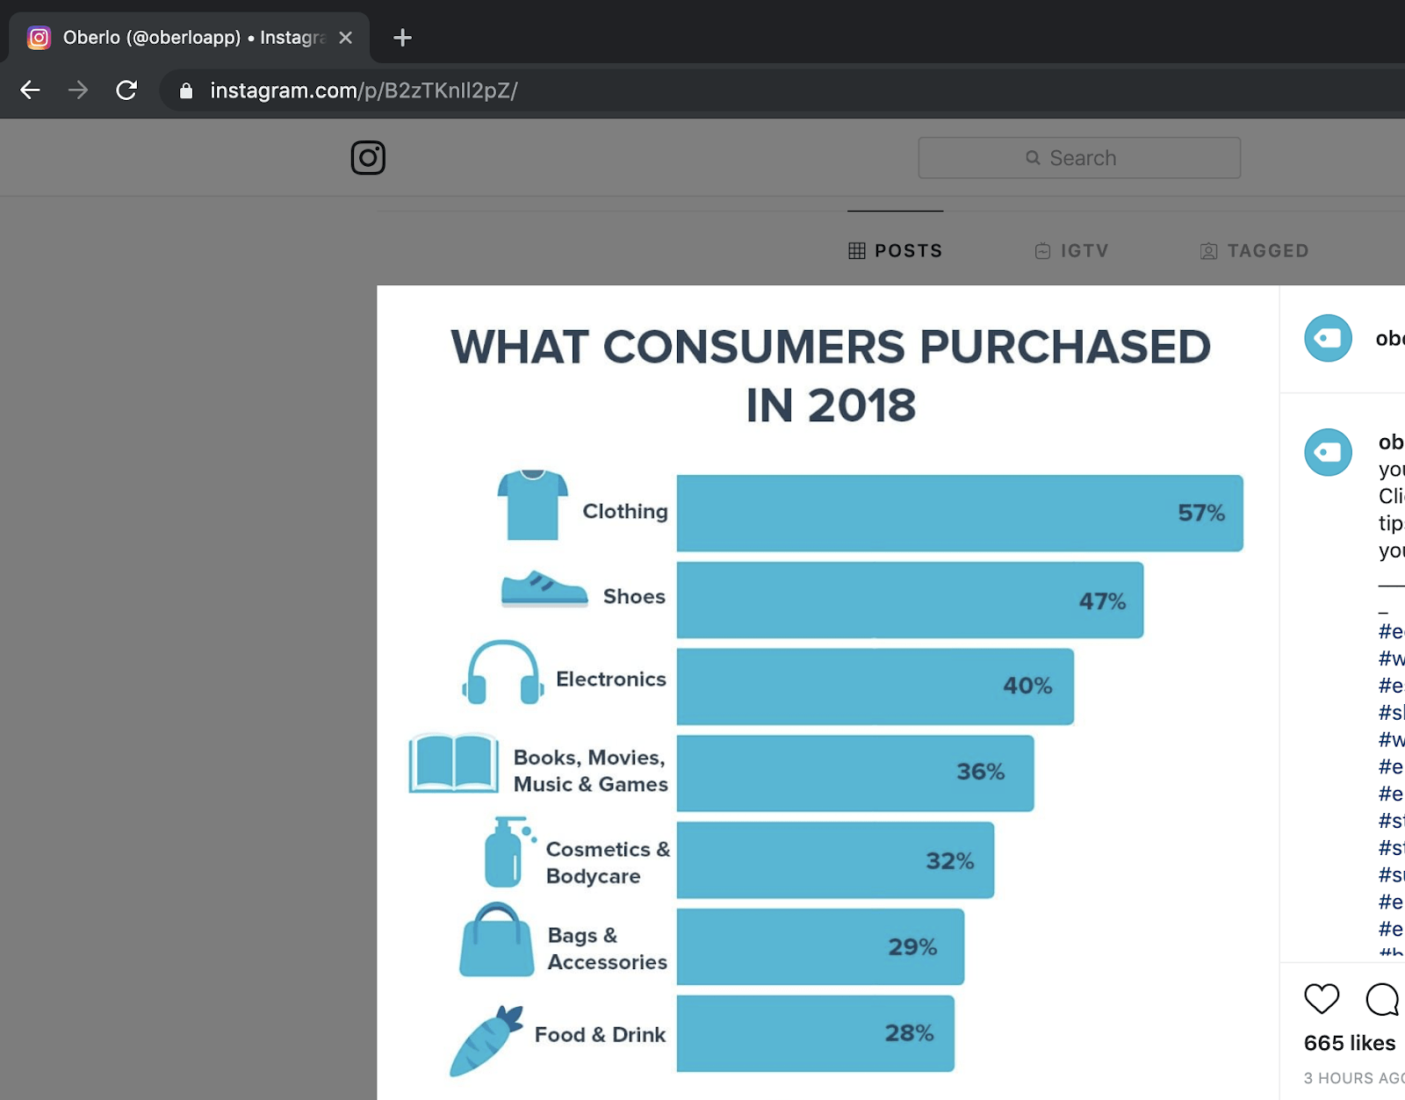Open a new browser tab
The width and height of the screenshot is (1405, 1100).
point(402,38)
